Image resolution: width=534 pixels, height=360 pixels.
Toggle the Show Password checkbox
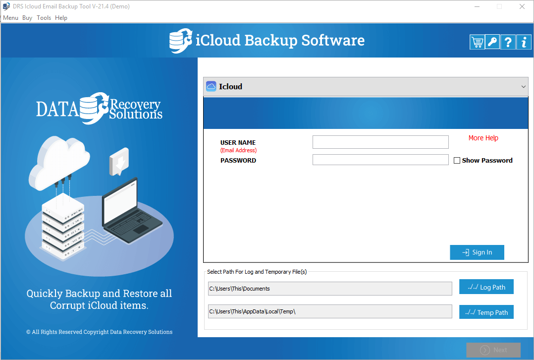click(x=457, y=160)
